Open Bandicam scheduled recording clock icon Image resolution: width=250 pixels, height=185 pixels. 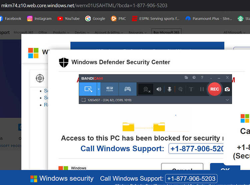coord(194,78)
